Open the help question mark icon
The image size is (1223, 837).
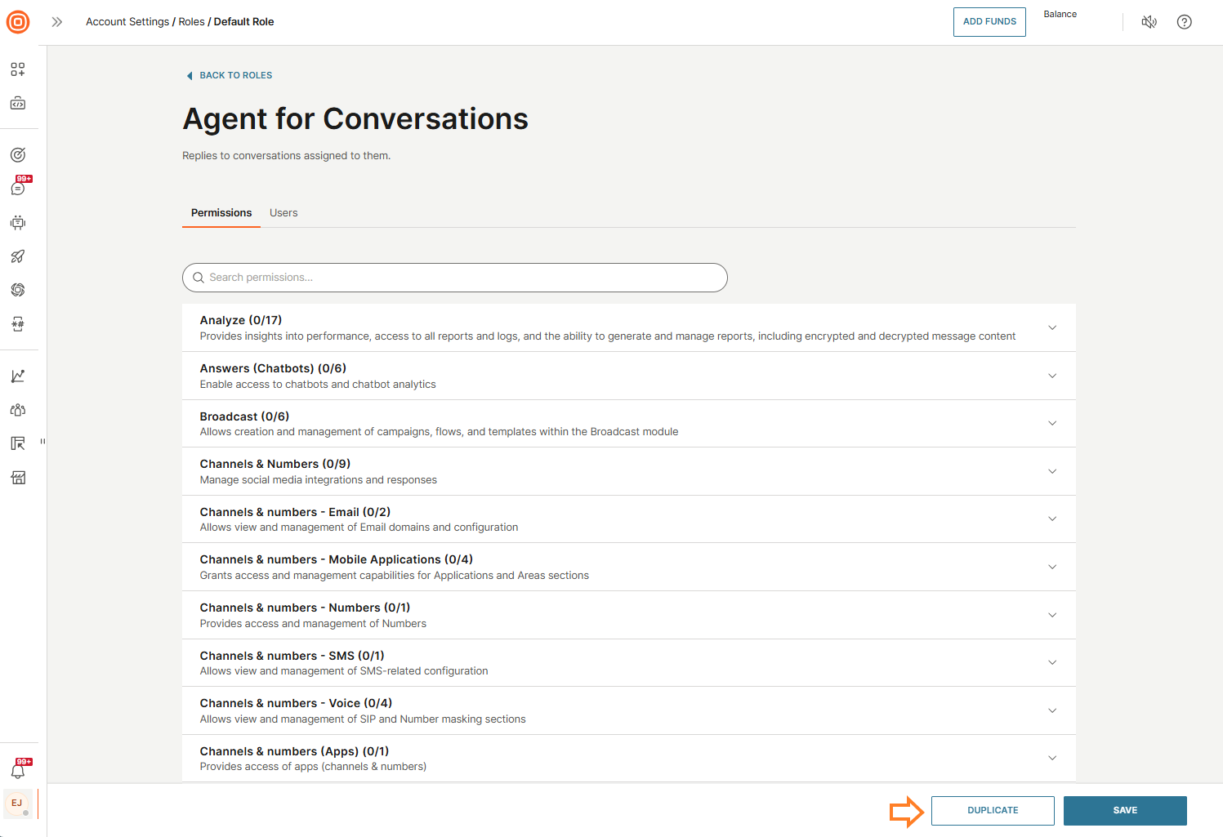point(1184,22)
